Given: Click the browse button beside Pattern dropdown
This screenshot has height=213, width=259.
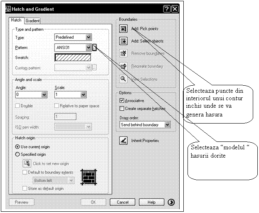Looking at the screenshot, I should tap(94, 47).
